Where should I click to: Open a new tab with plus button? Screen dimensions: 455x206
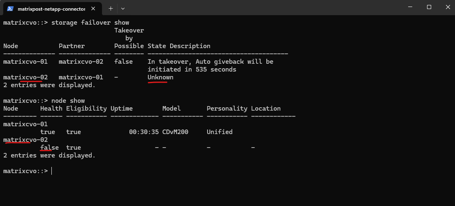(x=111, y=8)
